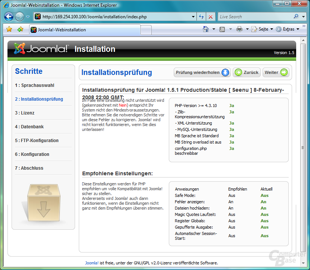Select step 3 : Lizenz

click(x=25, y=113)
